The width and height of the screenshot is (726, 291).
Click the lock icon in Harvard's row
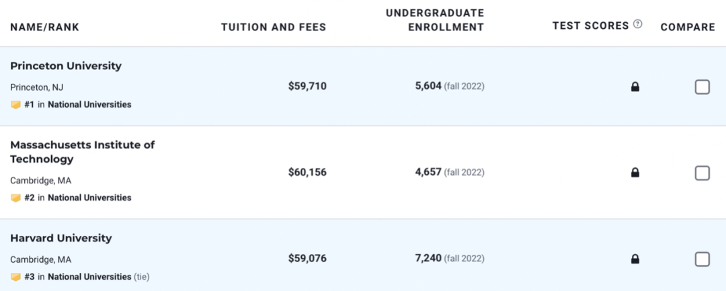pyautogui.click(x=635, y=259)
